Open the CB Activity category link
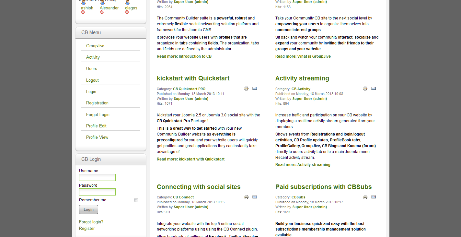461x237 pixels. click(x=301, y=89)
